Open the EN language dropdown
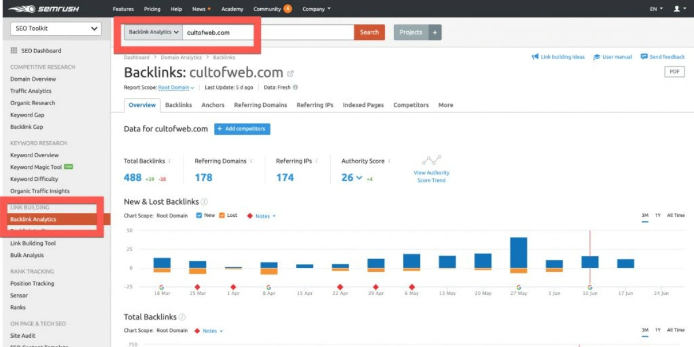Screen dimensions: 694x347 (x=656, y=9)
